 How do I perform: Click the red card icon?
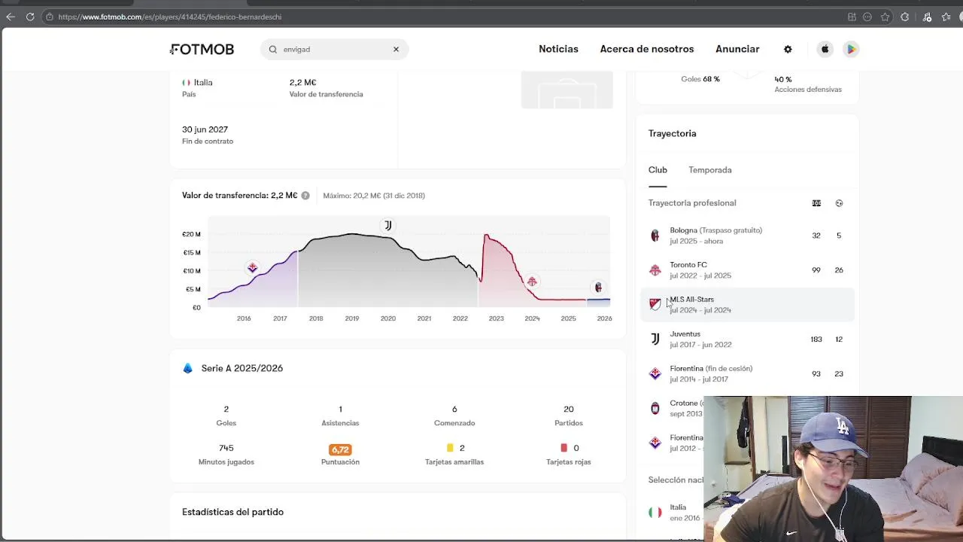(x=564, y=448)
